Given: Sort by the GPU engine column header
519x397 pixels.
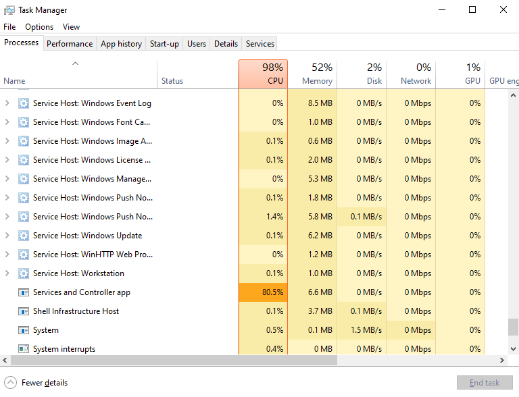Looking at the screenshot, I should click(x=502, y=74).
